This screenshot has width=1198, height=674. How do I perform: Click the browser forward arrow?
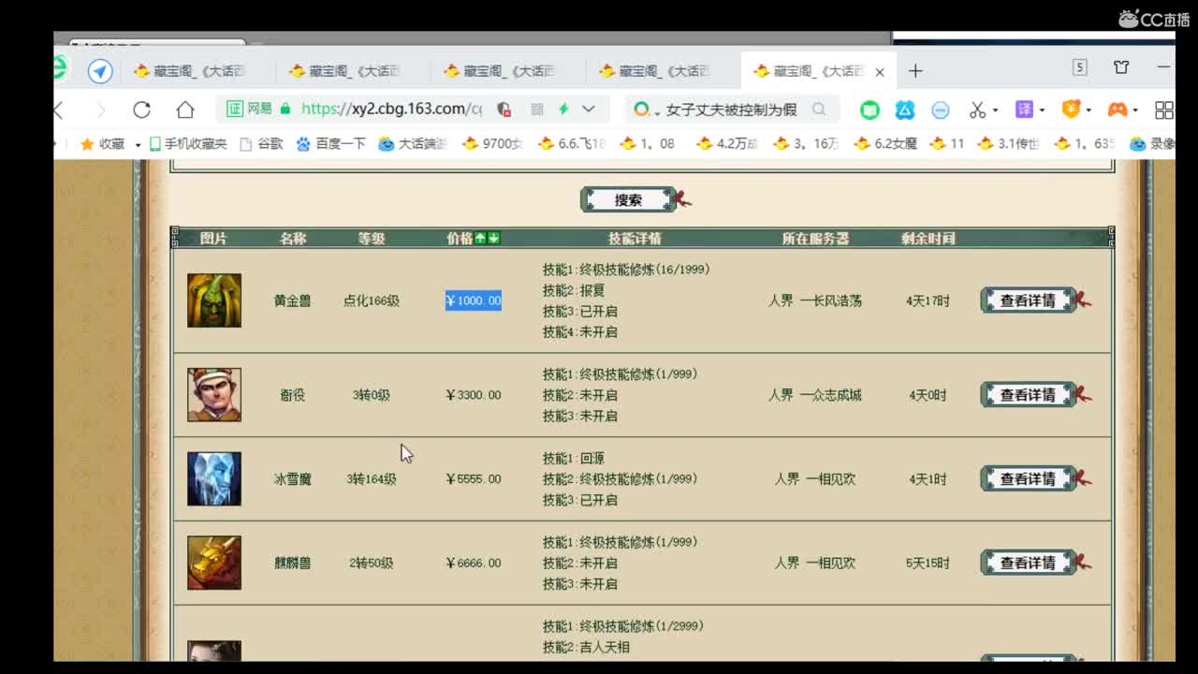tap(101, 110)
